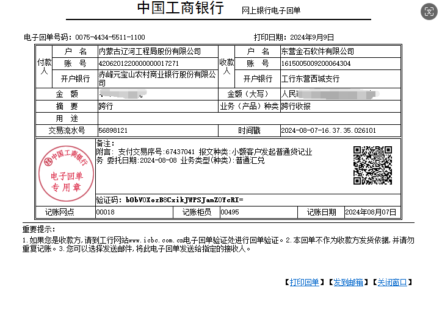Select payer account 4206201220000000017271
This screenshot has height=332, width=442.
pos(139,63)
